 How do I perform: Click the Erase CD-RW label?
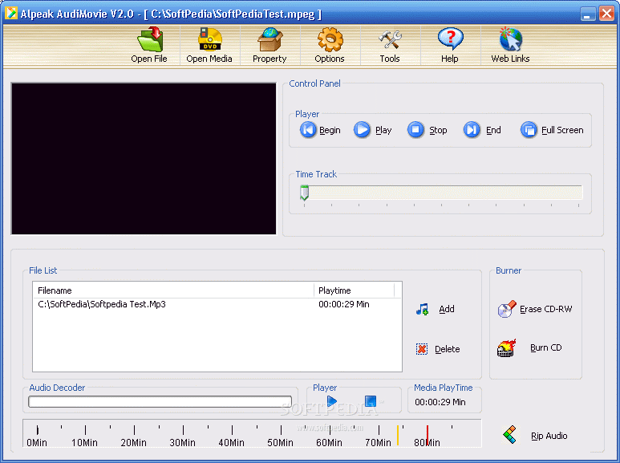545,309
